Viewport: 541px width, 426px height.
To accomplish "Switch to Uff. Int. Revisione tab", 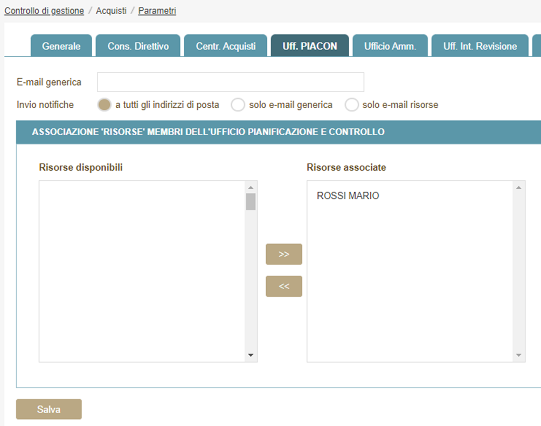I will [480, 46].
